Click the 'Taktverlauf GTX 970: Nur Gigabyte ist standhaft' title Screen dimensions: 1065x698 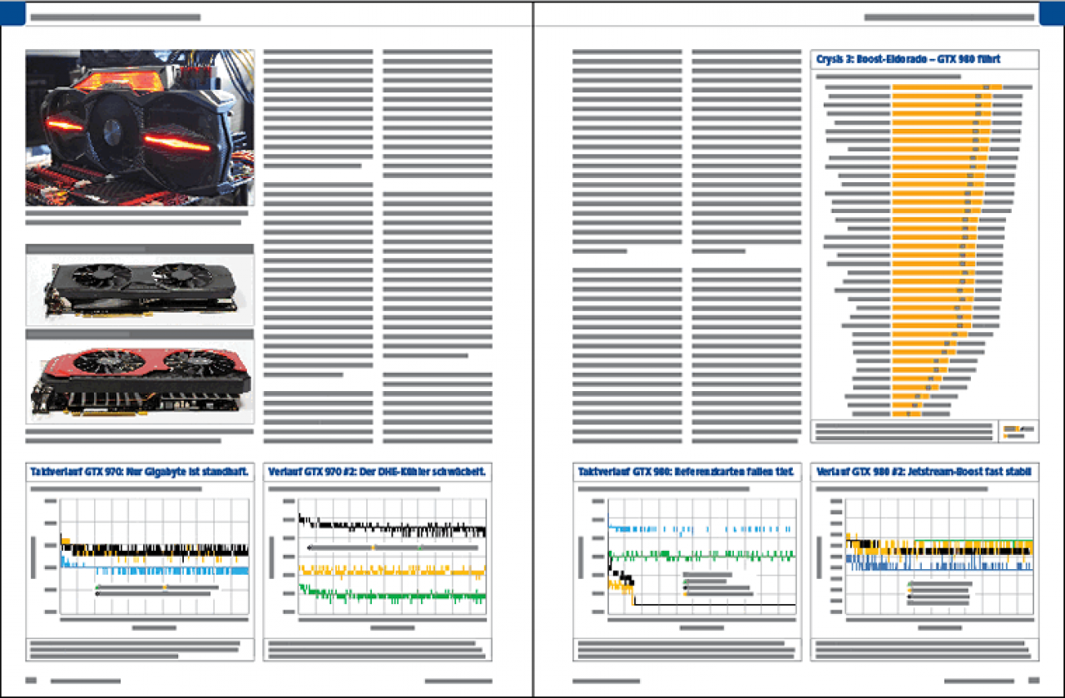coord(139,472)
